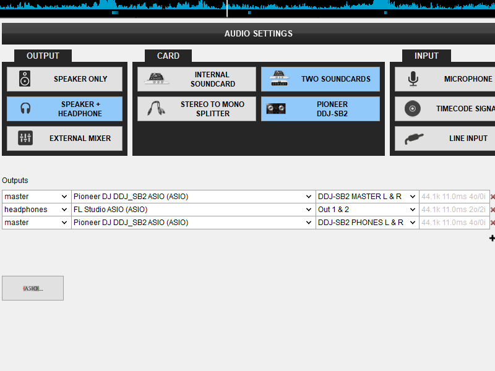The image size is (495, 371).
Task: Click the INPUT section tab label
Action: (x=426, y=56)
